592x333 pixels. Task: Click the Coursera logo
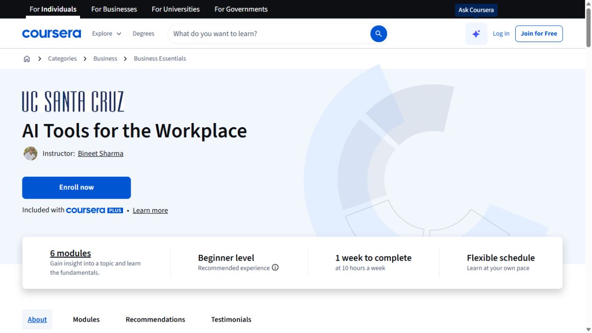51,34
